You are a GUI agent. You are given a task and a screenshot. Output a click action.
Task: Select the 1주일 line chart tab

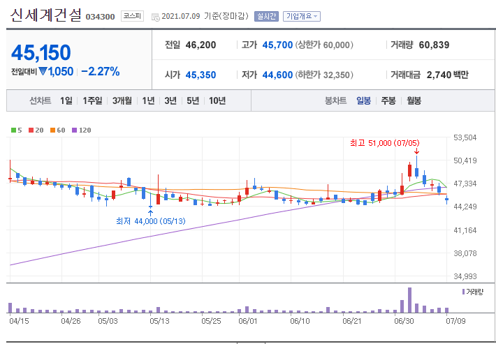[x=92, y=100]
